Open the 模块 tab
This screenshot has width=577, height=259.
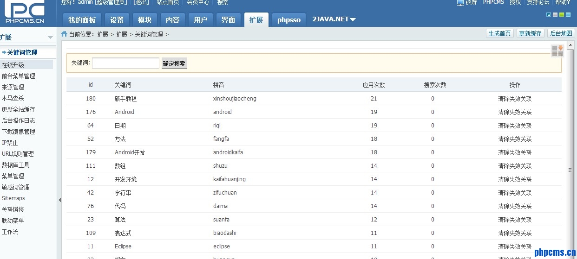pos(145,20)
